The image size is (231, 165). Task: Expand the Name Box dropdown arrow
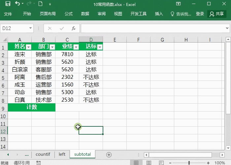30,28
